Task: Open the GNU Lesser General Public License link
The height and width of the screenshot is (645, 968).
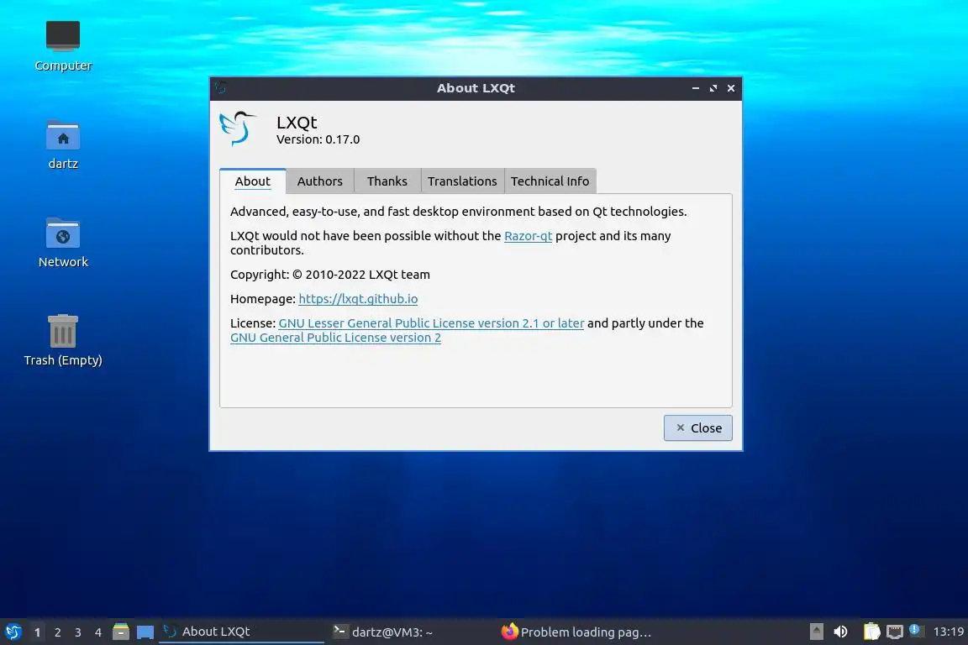Action: click(431, 322)
